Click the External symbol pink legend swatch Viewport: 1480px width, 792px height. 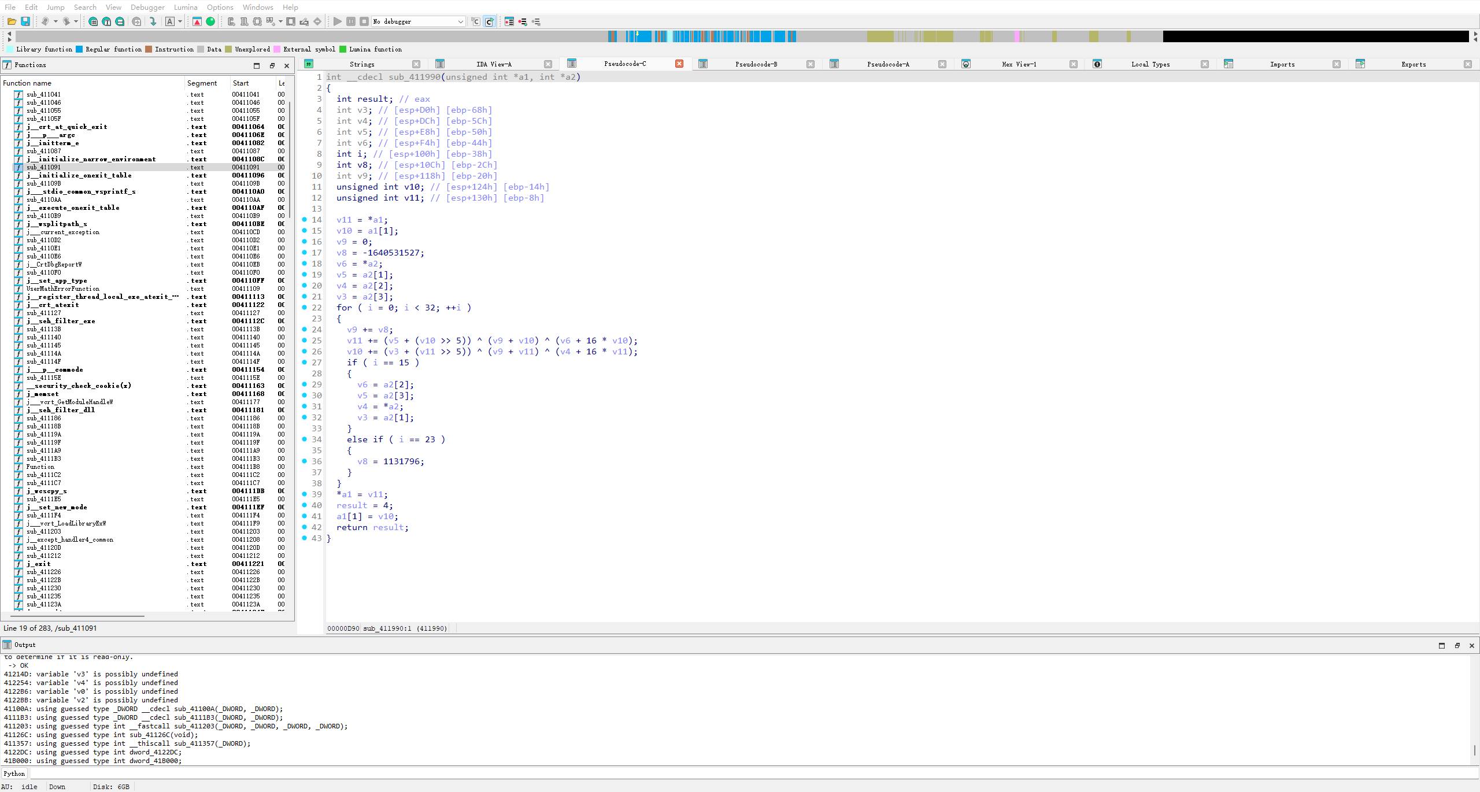[x=277, y=49]
